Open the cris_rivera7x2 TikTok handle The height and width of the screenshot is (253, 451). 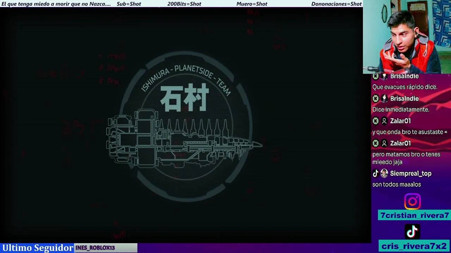pos(414,246)
